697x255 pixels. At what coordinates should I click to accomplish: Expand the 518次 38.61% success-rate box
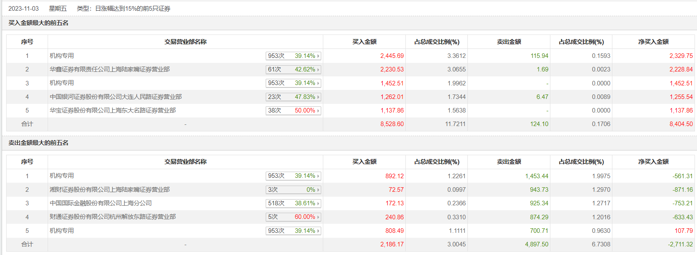click(x=293, y=203)
